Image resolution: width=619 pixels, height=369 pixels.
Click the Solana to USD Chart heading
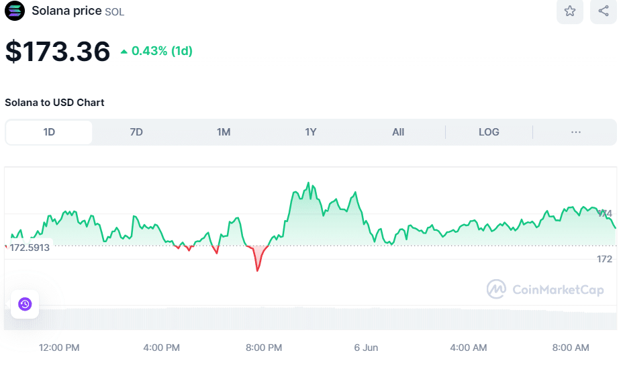(54, 103)
